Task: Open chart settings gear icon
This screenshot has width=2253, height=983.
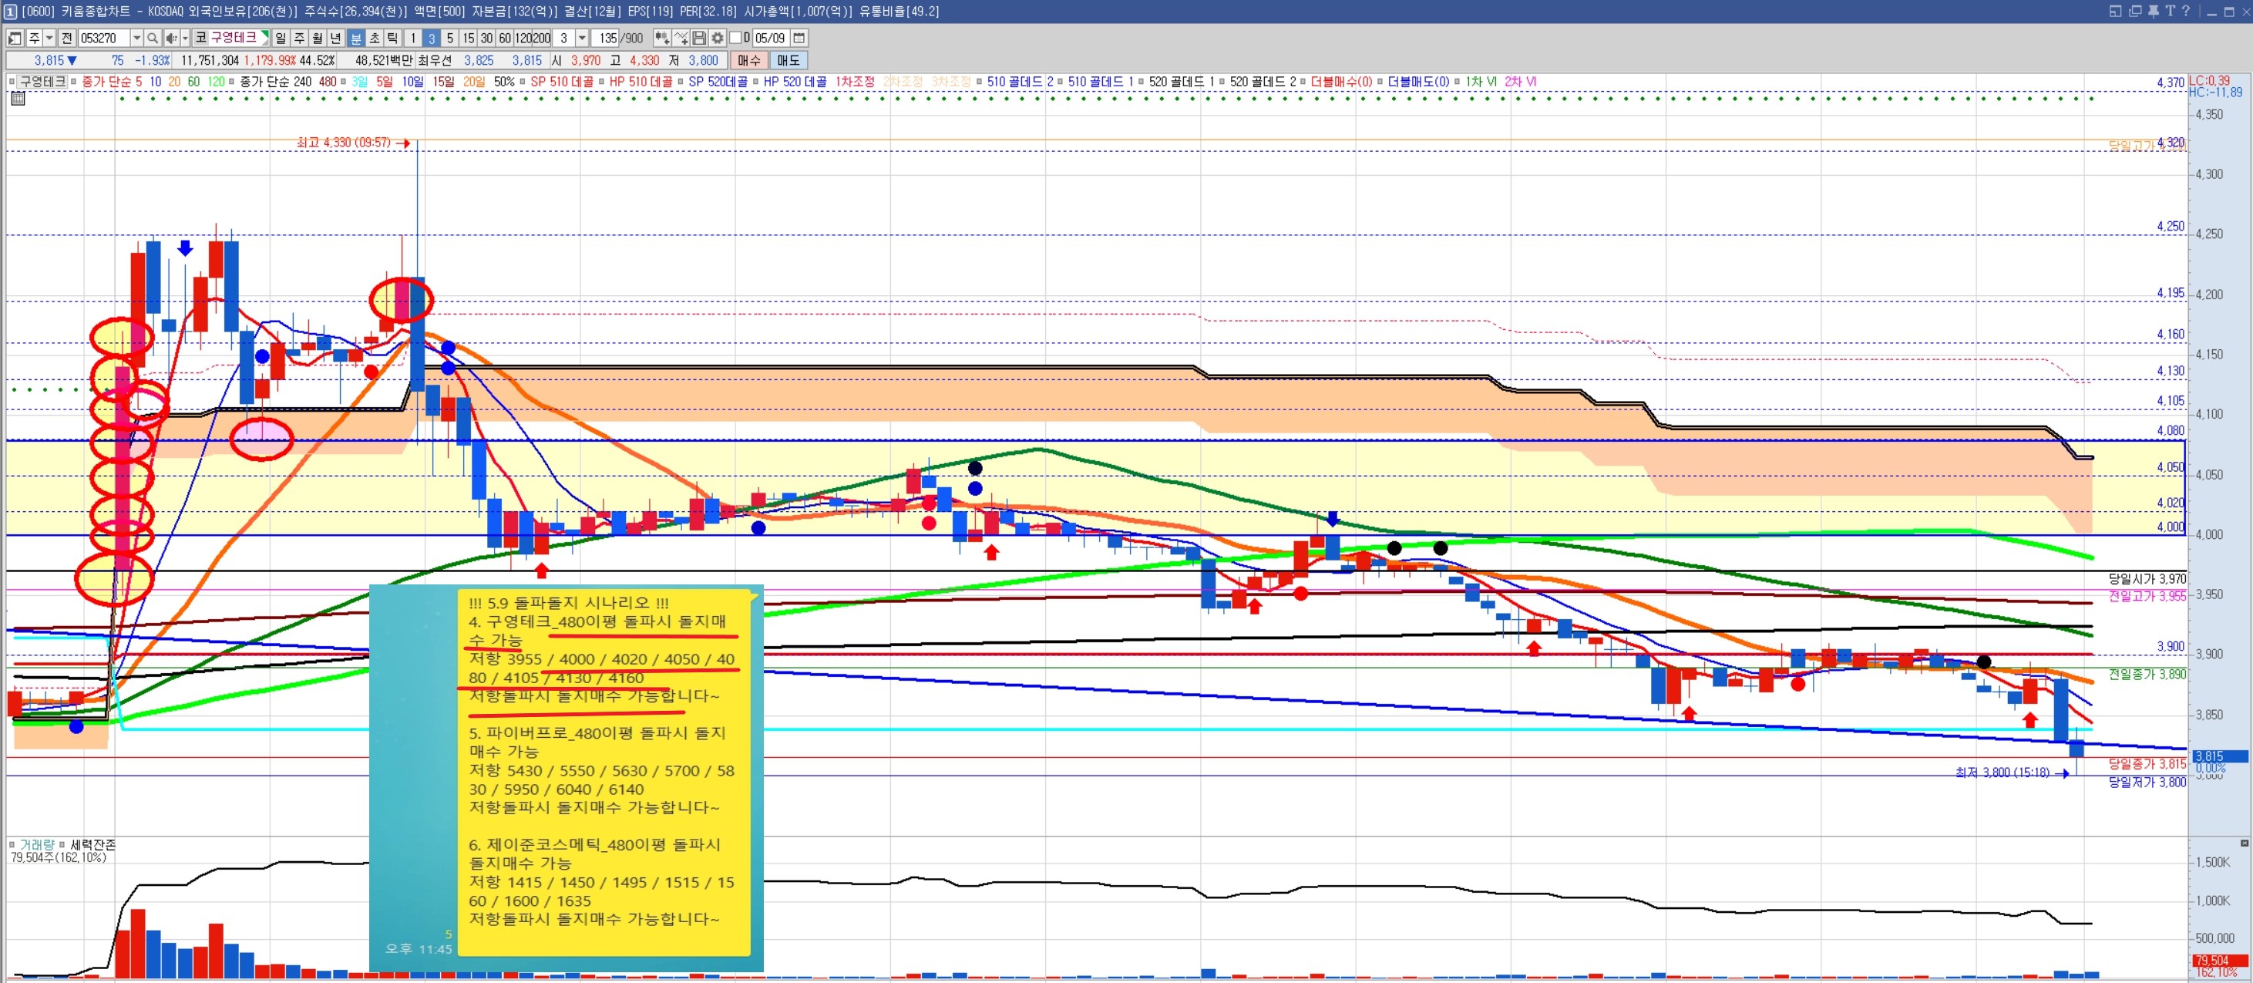Action: (717, 38)
